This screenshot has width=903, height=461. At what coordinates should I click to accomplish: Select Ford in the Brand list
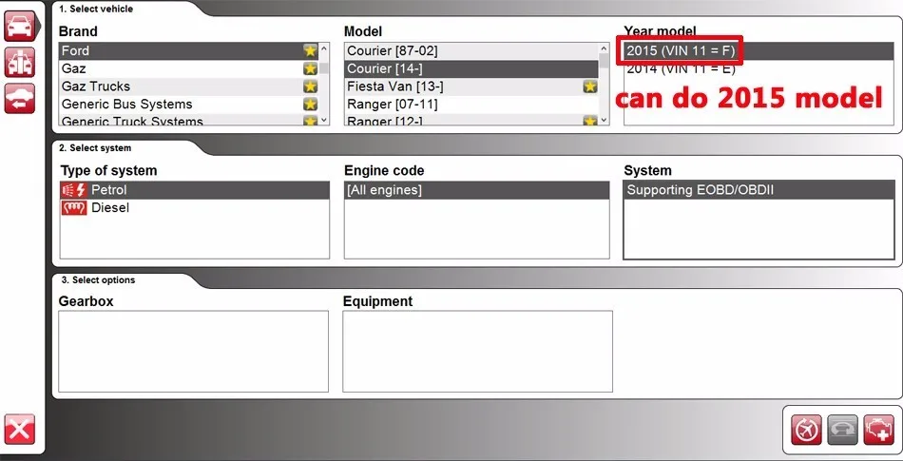tap(189, 50)
